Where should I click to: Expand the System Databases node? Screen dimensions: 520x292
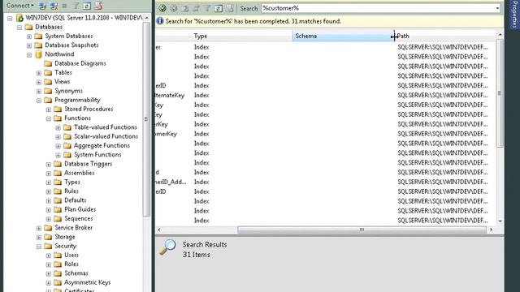29,36
